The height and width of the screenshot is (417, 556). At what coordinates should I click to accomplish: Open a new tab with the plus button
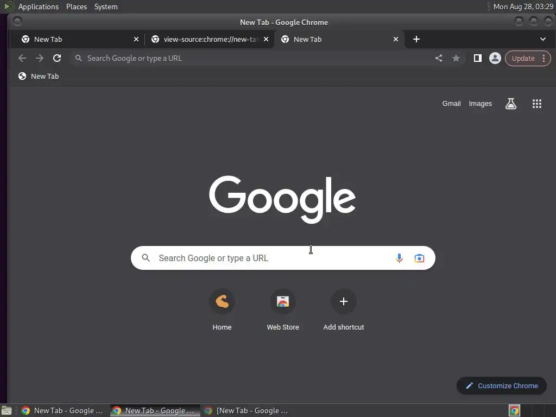416,39
